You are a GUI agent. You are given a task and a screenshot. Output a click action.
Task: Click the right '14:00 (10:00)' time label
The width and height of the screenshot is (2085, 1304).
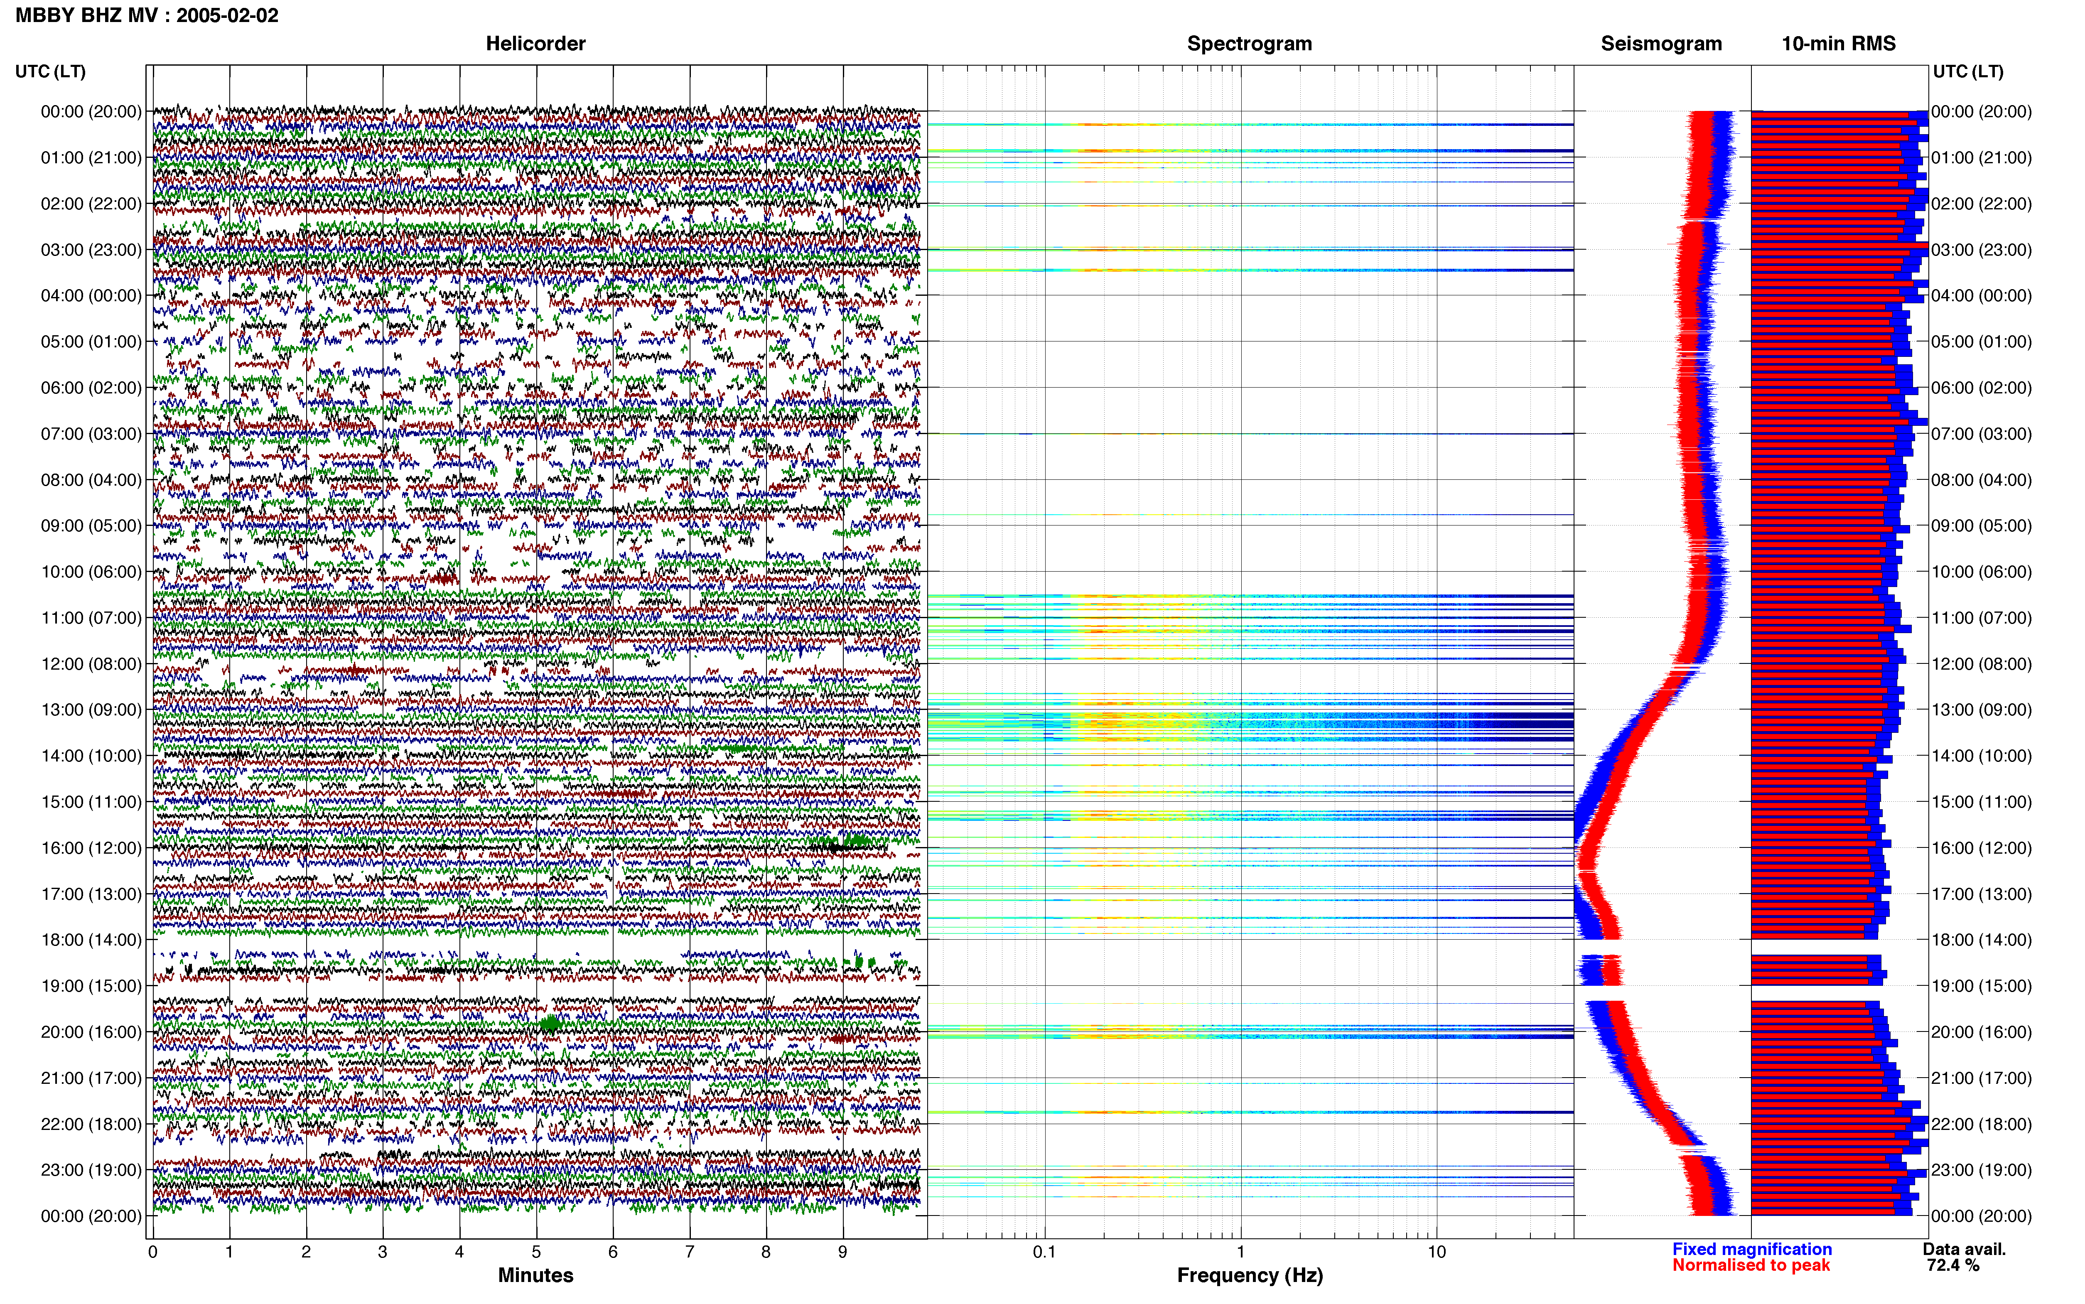[x=1982, y=756]
